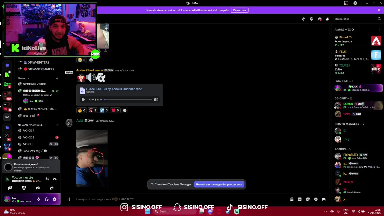This screenshot has width=384, height=216.
Task: Toggle the heart reaction with count 3
Action: 115,110
